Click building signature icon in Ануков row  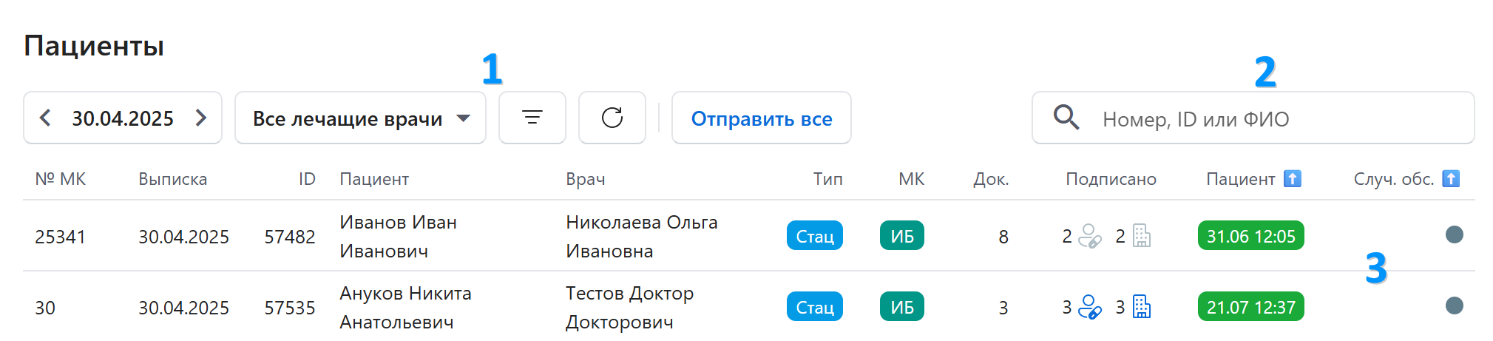(x=1142, y=307)
